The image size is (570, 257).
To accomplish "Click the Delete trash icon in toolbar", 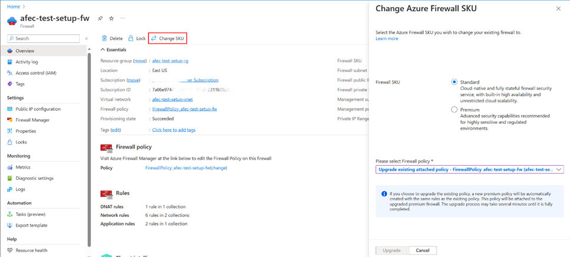I will (104, 38).
